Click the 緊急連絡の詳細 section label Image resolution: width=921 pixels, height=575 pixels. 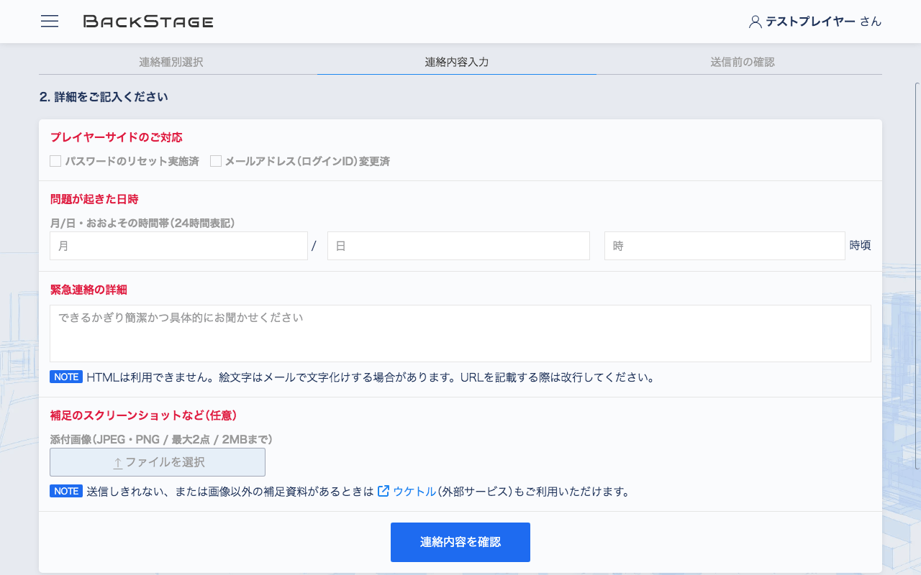(x=89, y=290)
